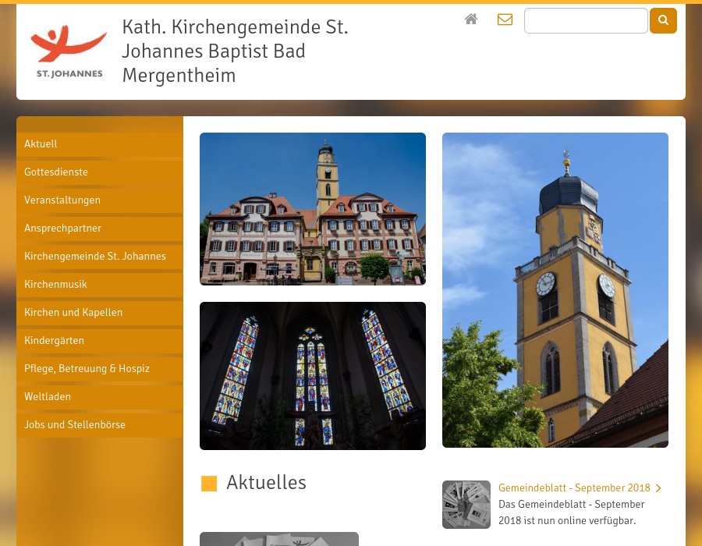Click into the search input field
Image resolution: width=702 pixels, height=546 pixels.
pyautogui.click(x=586, y=20)
